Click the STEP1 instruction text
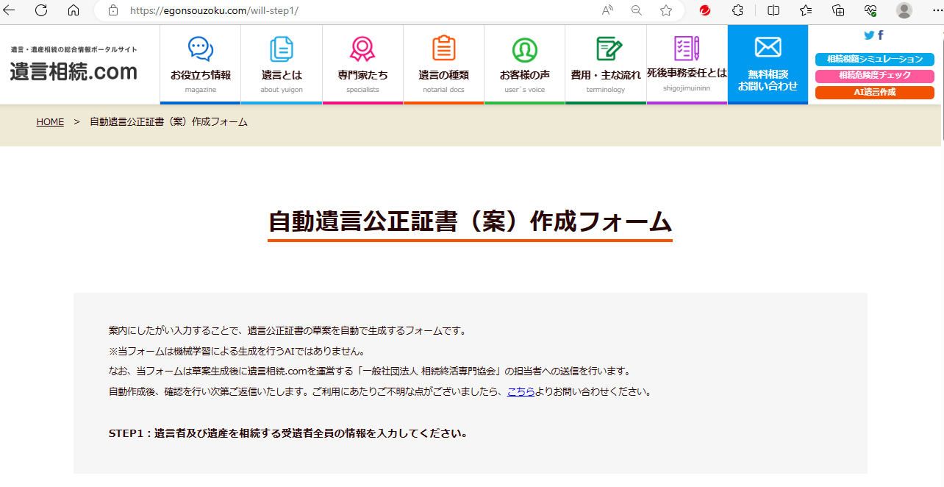The width and height of the screenshot is (944, 487). pyautogui.click(x=288, y=433)
